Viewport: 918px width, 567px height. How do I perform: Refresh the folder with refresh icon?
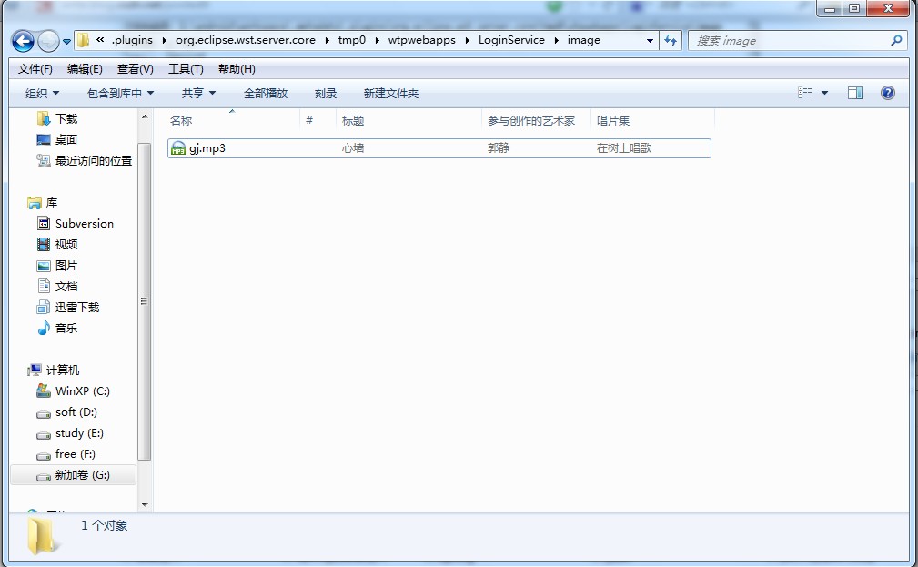671,40
